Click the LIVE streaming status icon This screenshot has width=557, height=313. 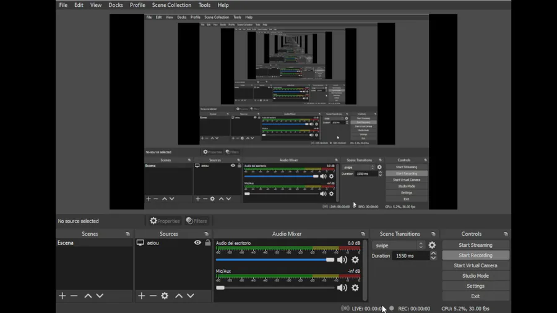(x=345, y=309)
